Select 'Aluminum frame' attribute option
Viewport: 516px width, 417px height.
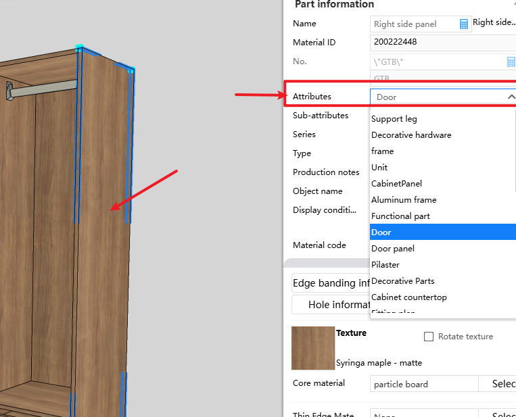[404, 200]
